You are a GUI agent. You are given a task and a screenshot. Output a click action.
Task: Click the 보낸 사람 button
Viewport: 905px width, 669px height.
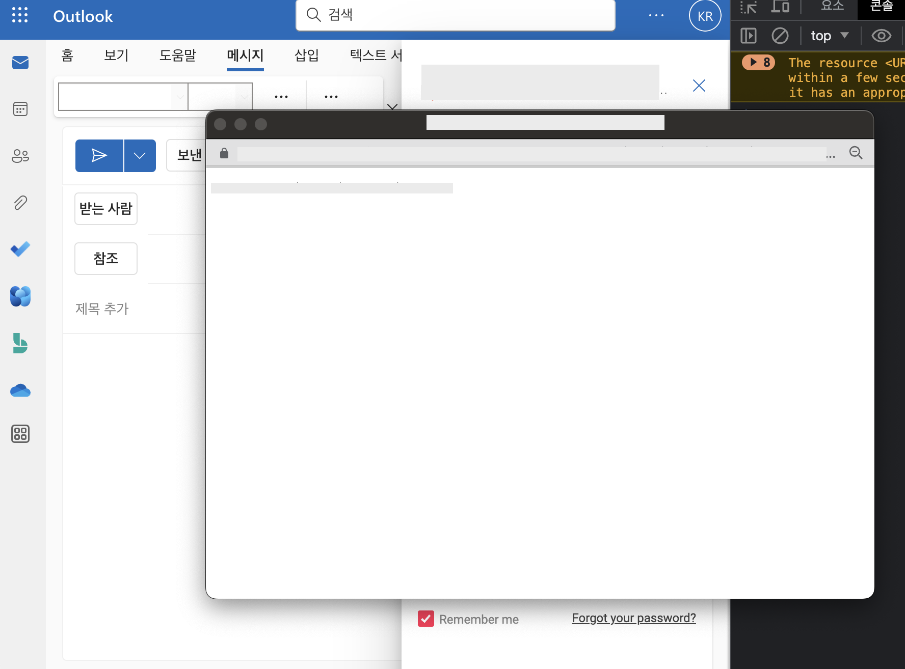[187, 155]
